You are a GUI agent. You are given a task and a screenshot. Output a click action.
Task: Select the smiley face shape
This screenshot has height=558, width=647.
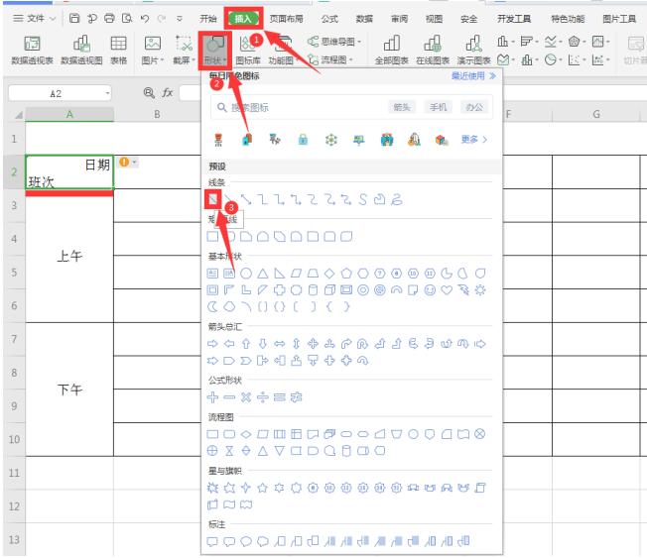(x=430, y=290)
